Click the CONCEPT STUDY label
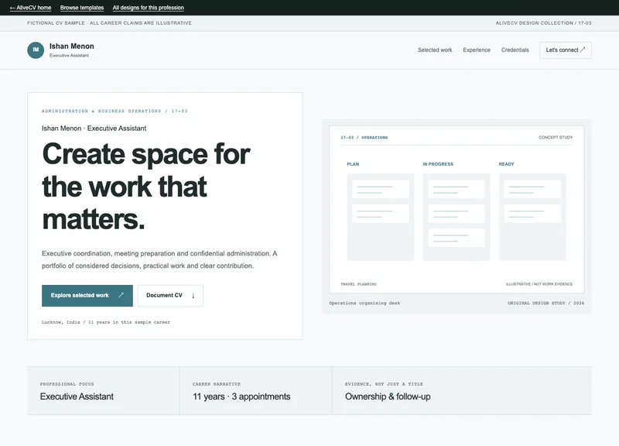This screenshot has width=619, height=446. click(556, 138)
